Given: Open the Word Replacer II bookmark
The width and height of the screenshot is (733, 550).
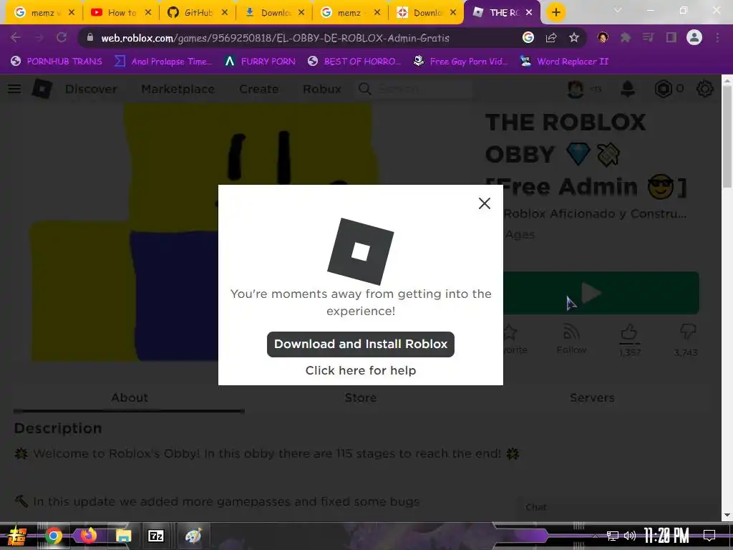Looking at the screenshot, I should [x=564, y=62].
